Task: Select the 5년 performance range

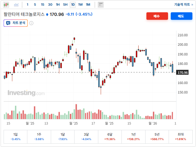Action: click(x=157, y=137)
